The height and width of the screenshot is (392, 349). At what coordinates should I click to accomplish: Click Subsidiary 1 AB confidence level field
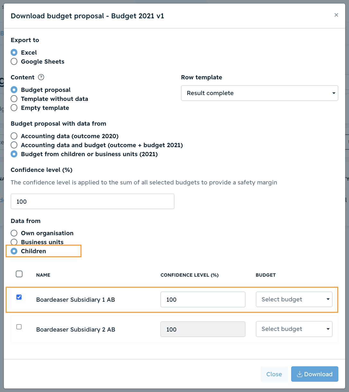tap(203, 299)
